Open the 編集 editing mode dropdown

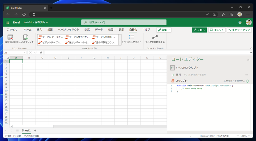click(164, 30)
